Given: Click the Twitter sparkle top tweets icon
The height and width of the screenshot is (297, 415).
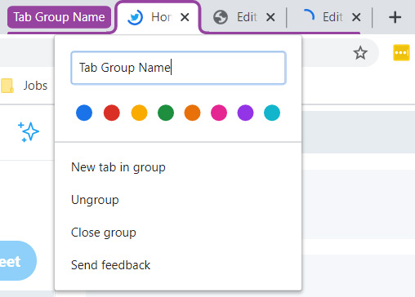Looking at the screenshot, I should tap(29, 132).
